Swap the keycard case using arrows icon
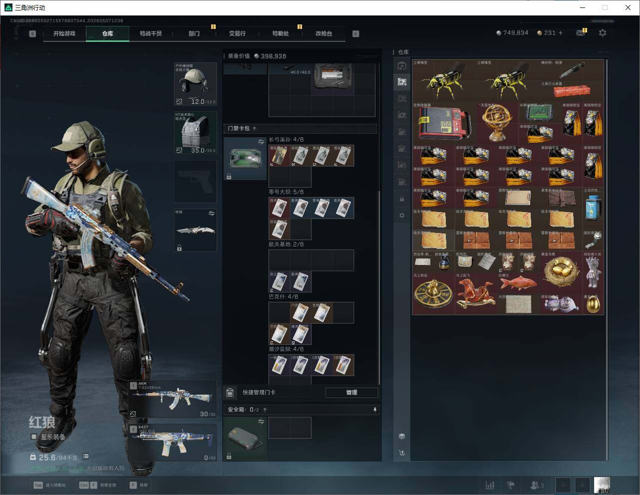640x495 pixels. [x=261, y=142]
